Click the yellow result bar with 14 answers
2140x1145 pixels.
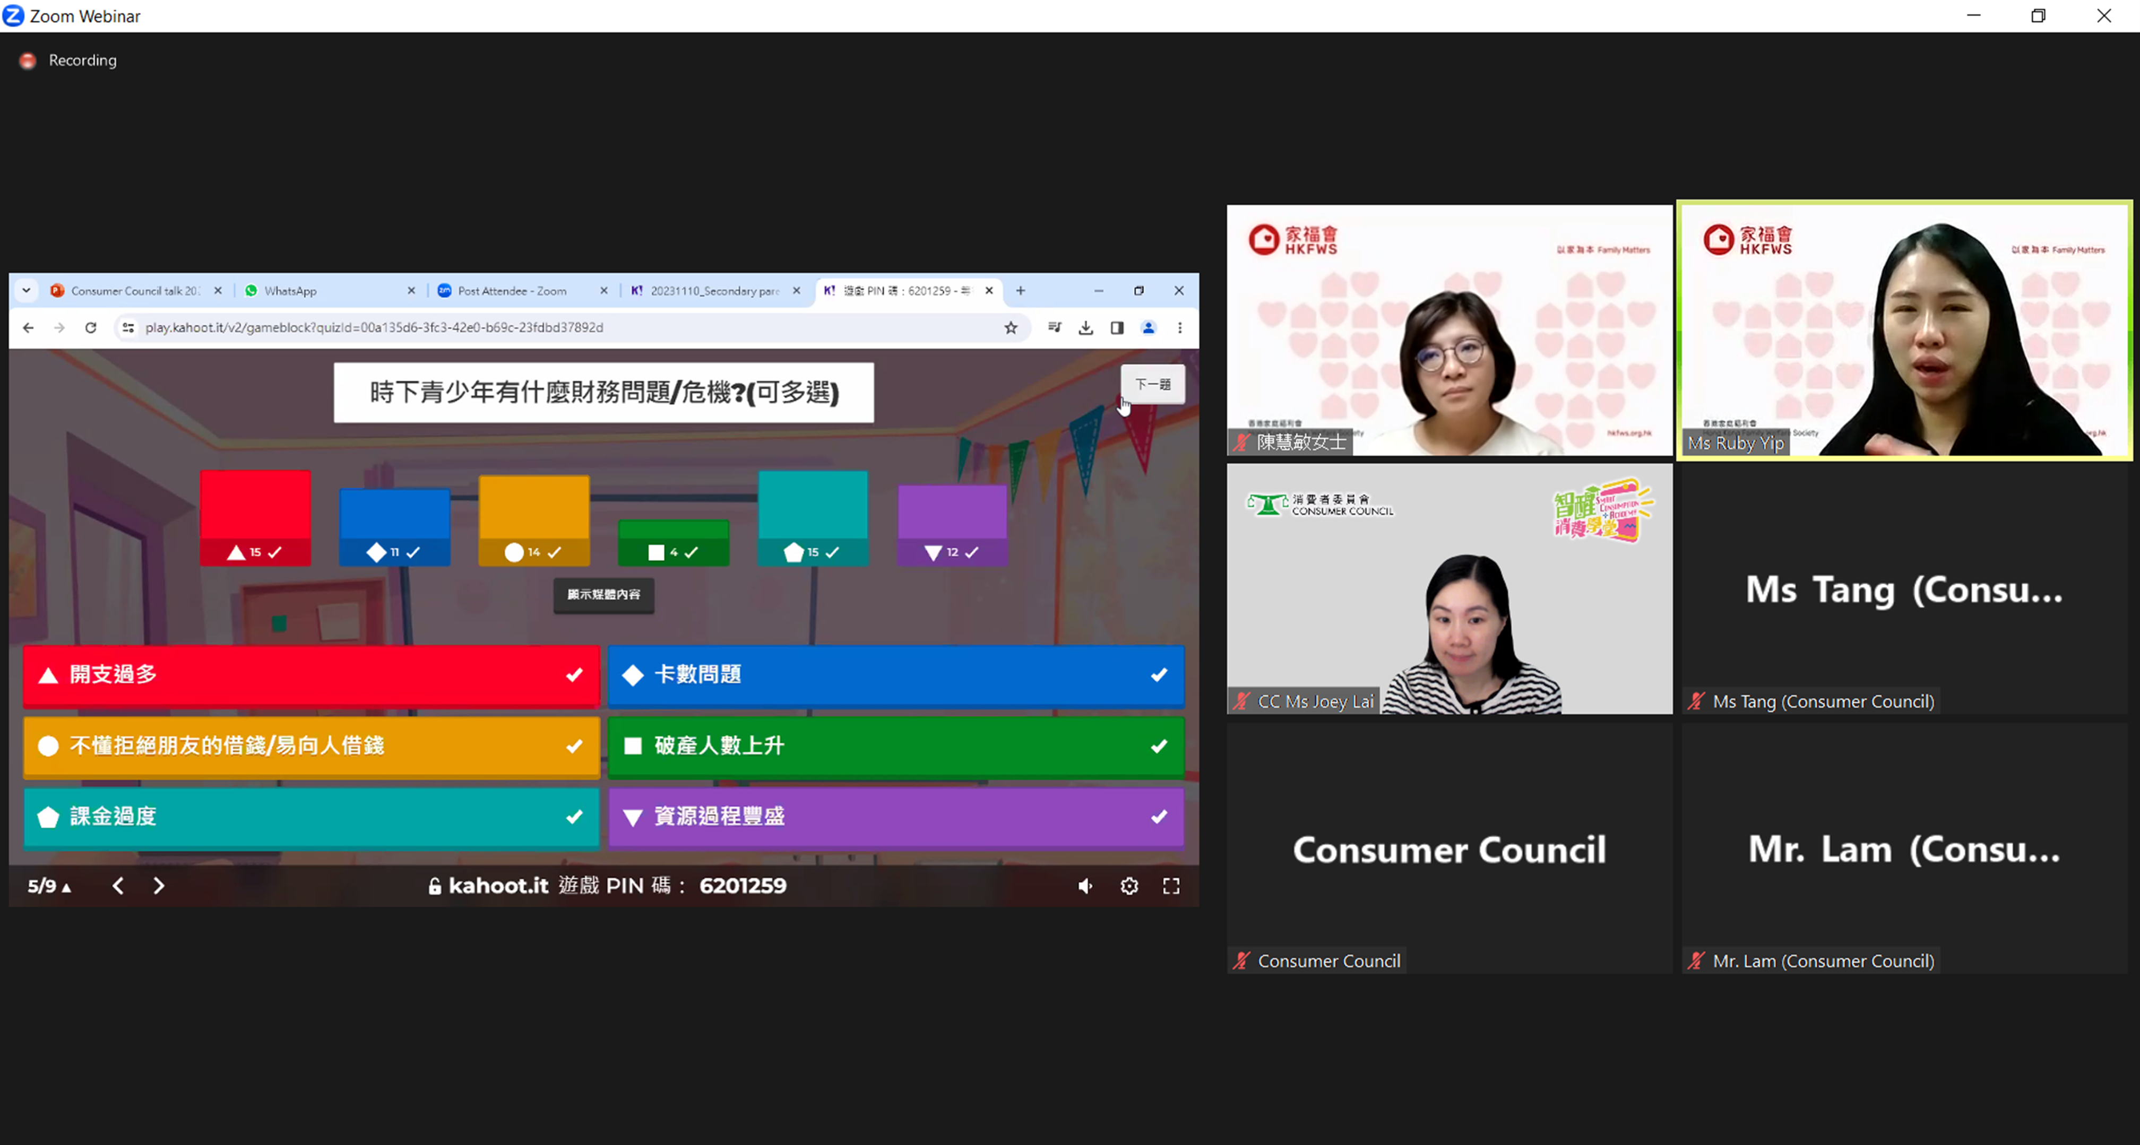[534, 521]
